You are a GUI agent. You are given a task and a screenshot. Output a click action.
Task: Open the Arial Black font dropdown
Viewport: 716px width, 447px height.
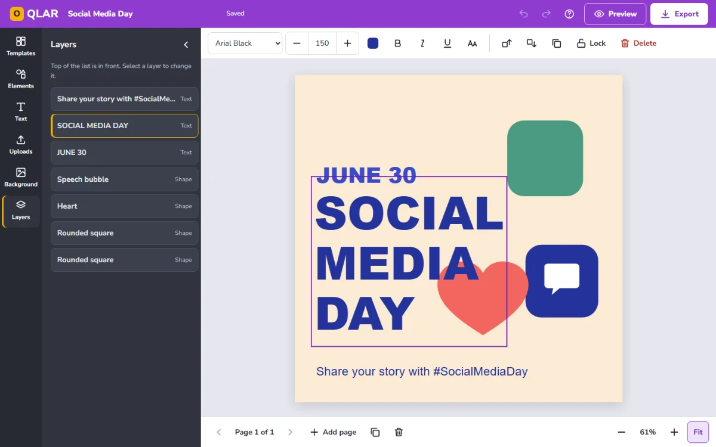245,44
